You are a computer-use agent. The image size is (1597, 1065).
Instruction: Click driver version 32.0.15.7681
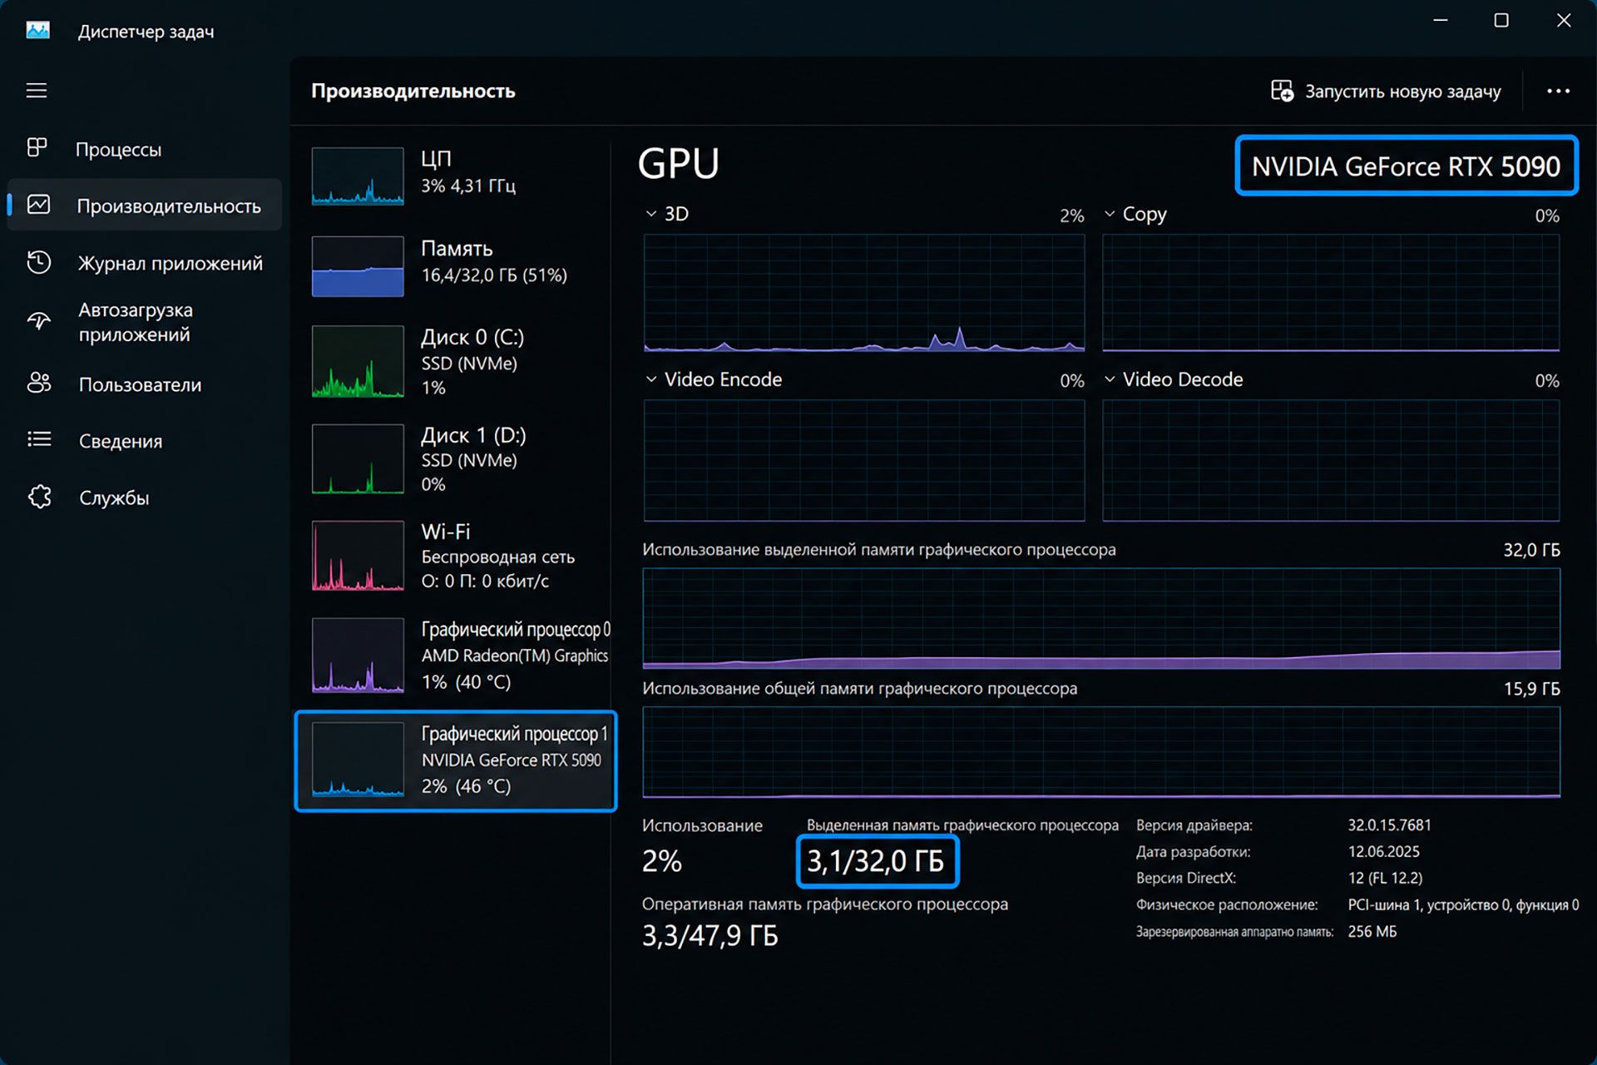click(x=1389, y=825)
